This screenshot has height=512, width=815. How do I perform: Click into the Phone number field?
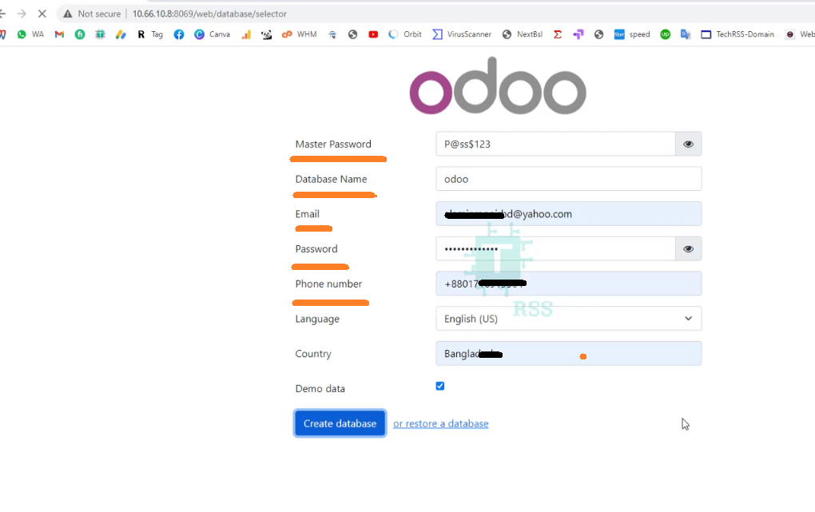tap(569, 284)
